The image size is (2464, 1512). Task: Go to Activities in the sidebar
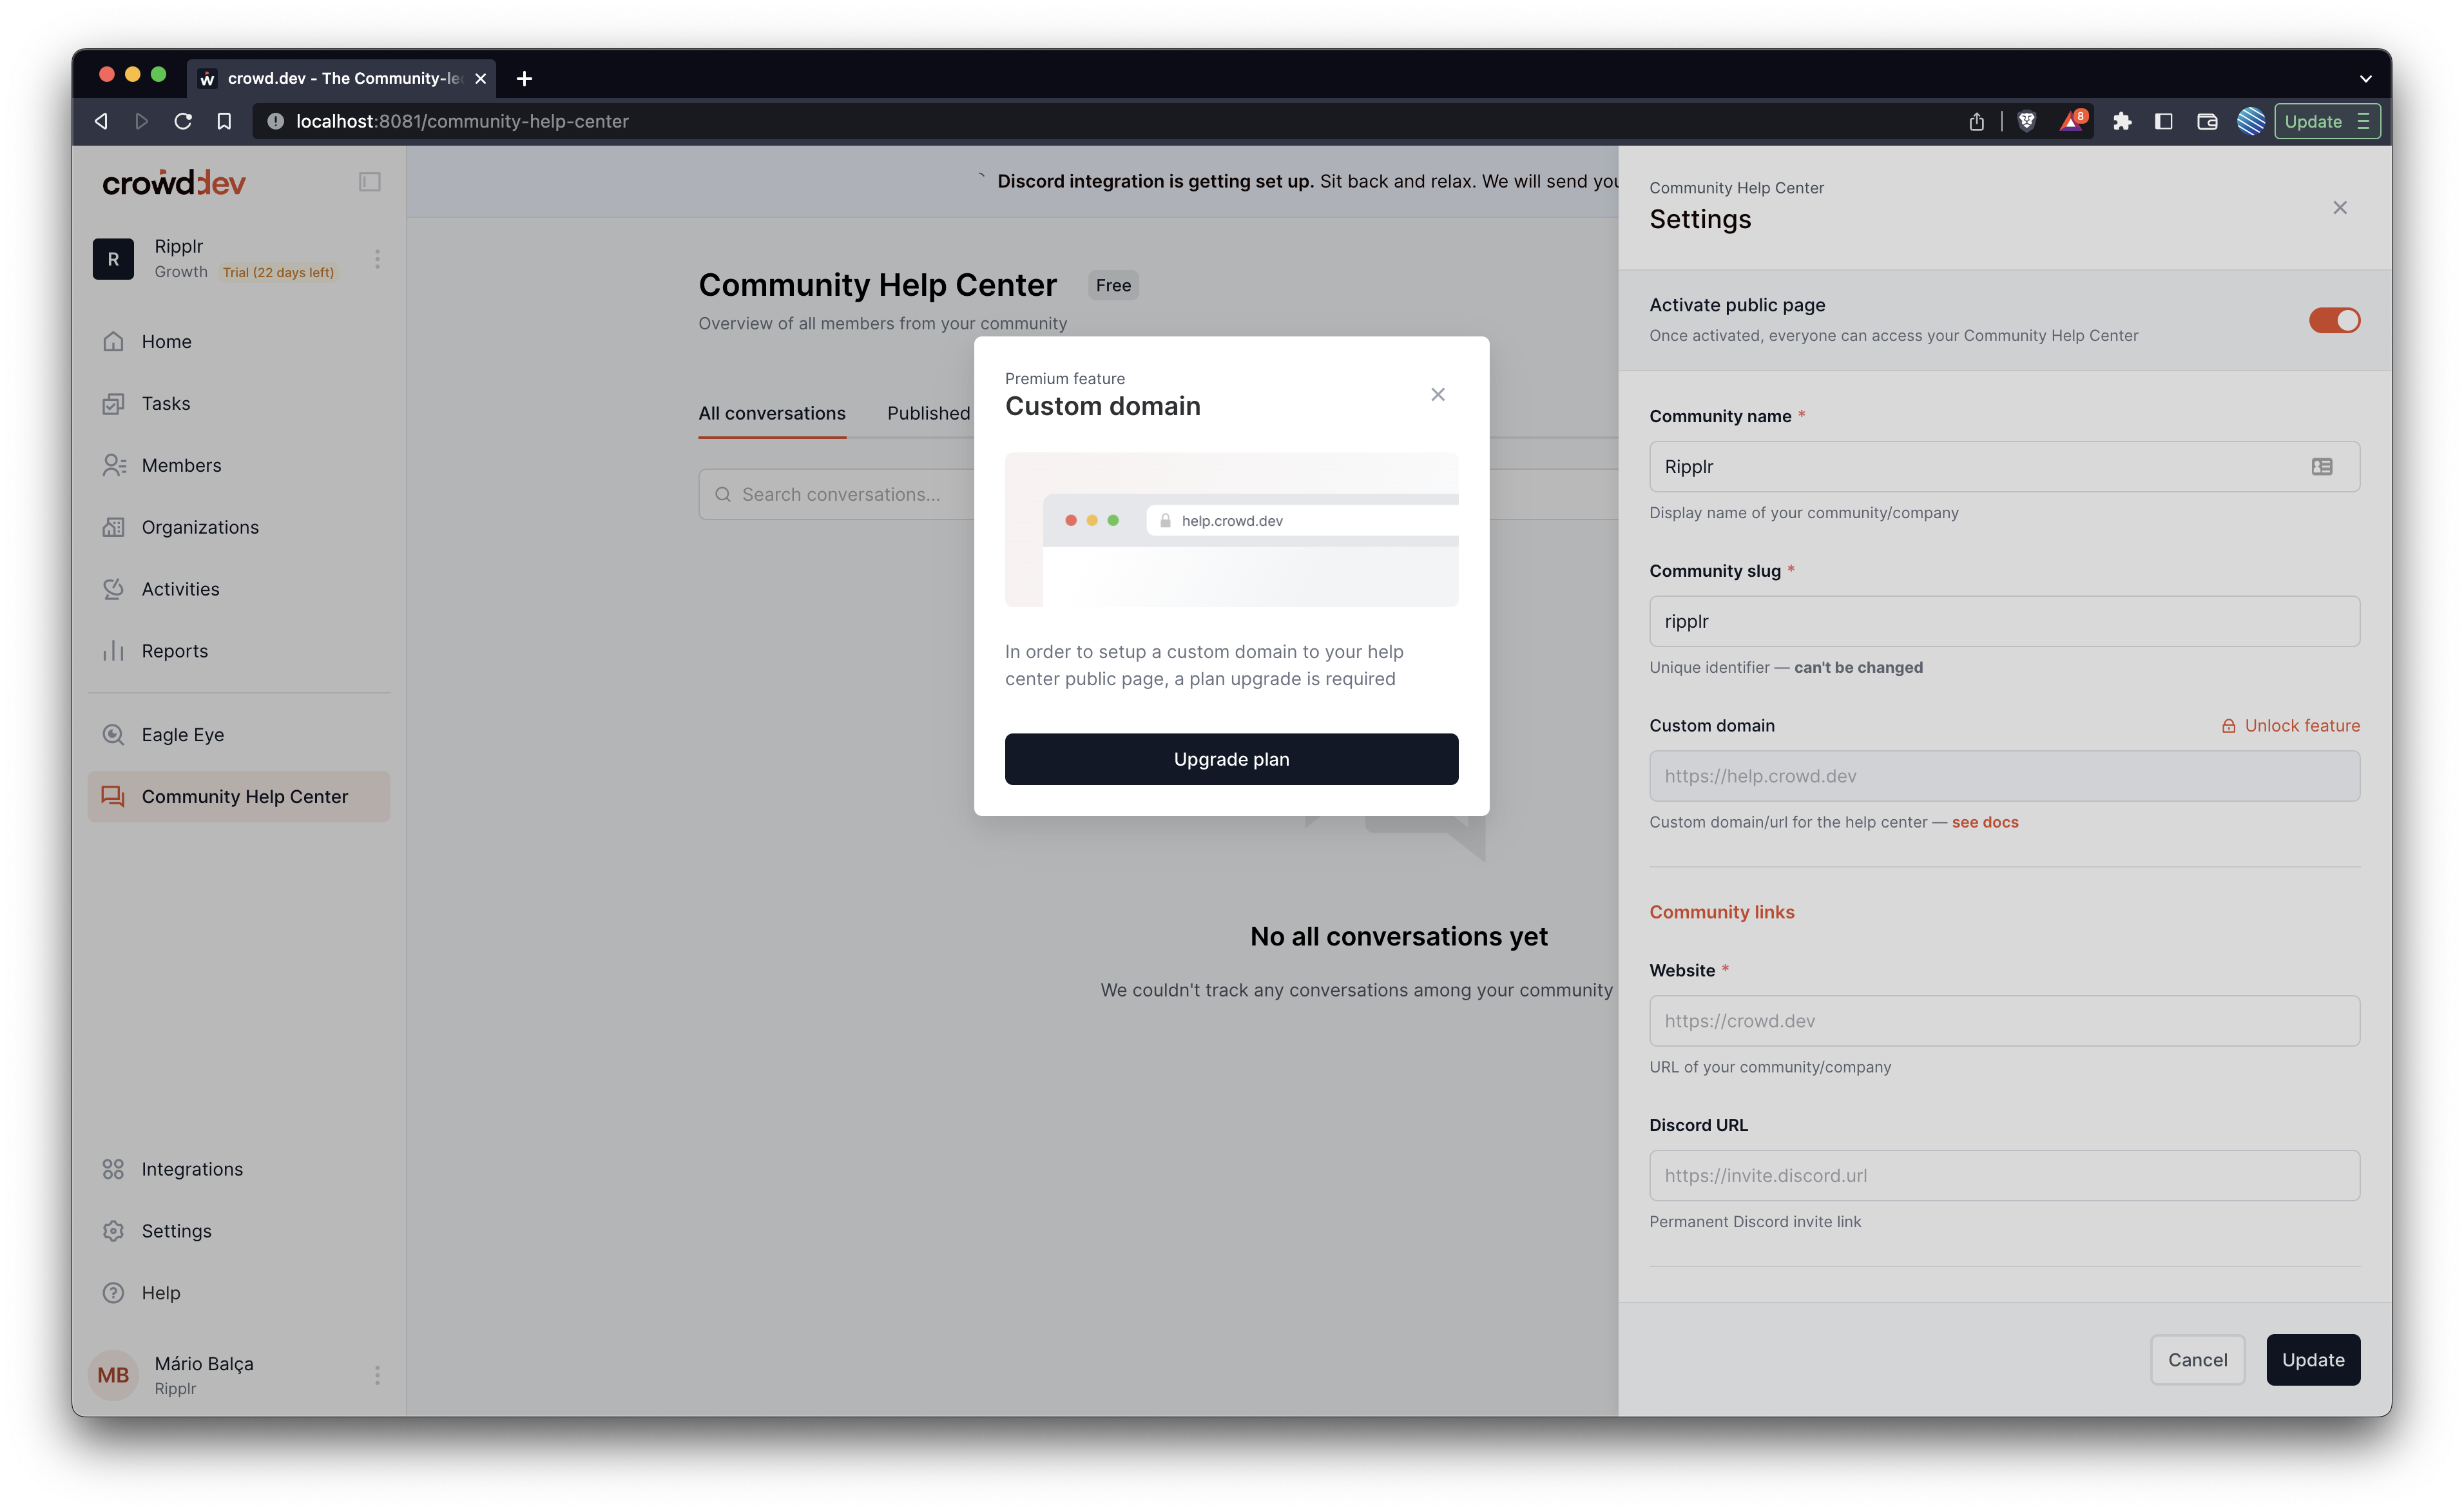click(x=180, y=589)
